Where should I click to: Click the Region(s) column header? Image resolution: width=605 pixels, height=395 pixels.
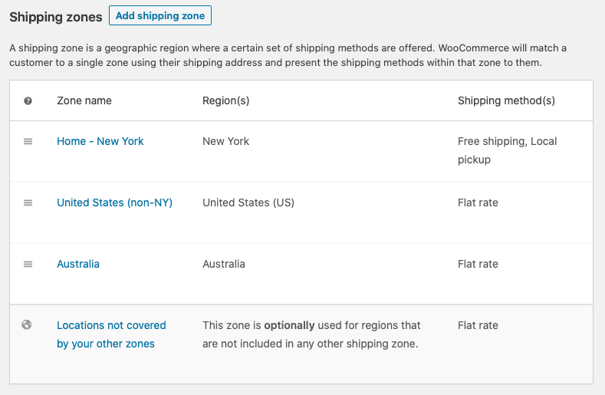tap(225, 100)
